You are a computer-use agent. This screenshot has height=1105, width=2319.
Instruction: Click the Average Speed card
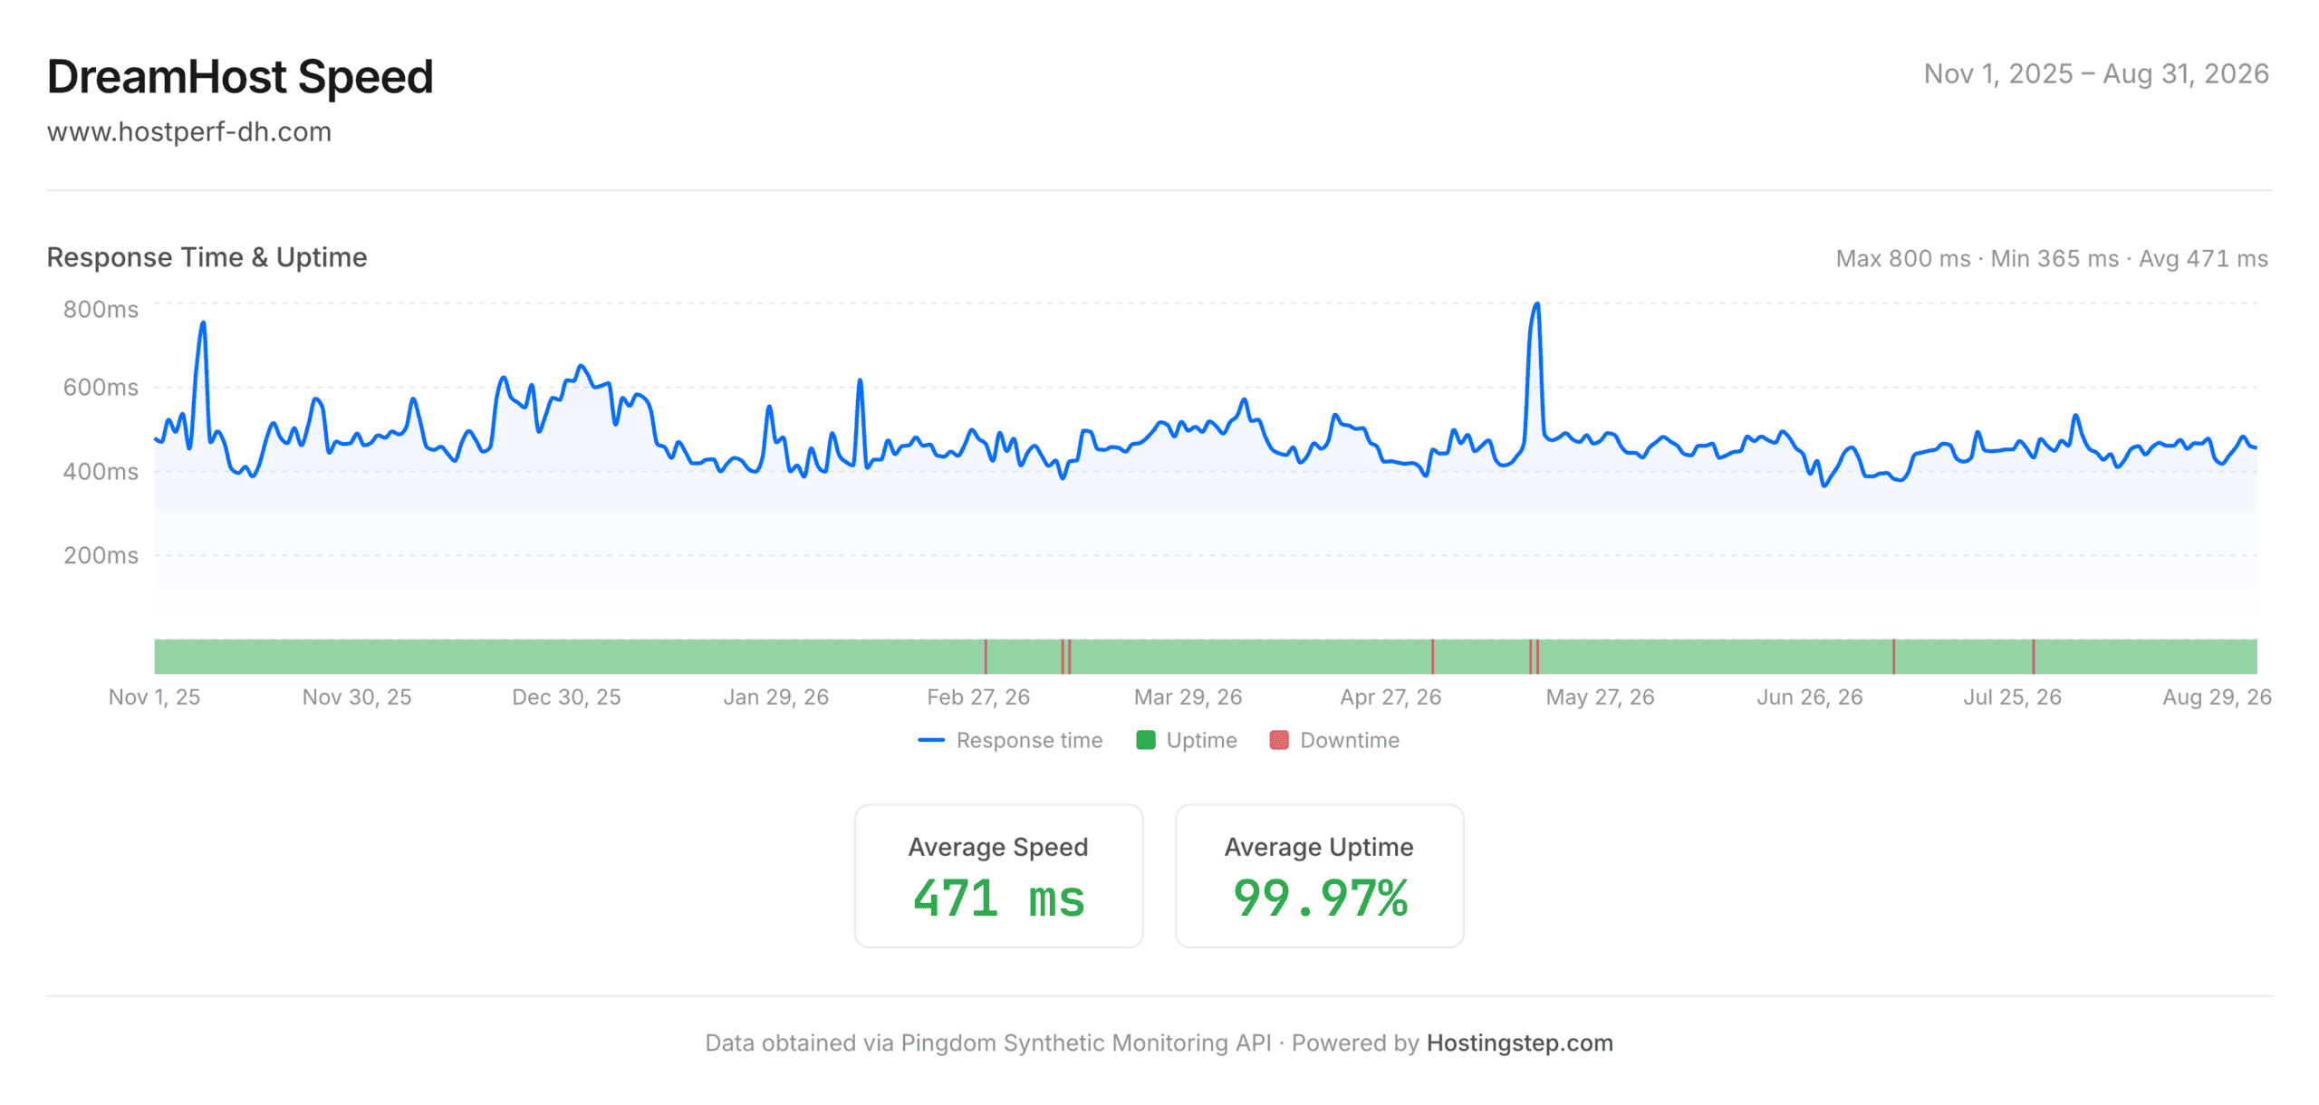pos(998,875)
